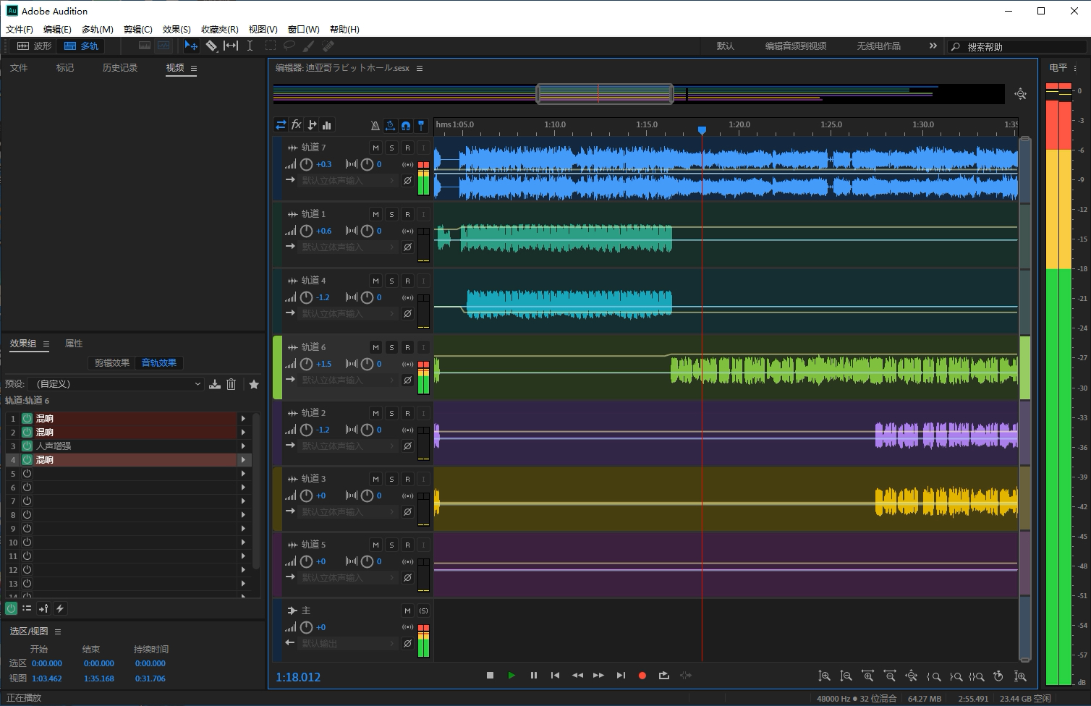Mute the 主 master track
This screenshot has height=706, width=1091.
coord(407,611)
